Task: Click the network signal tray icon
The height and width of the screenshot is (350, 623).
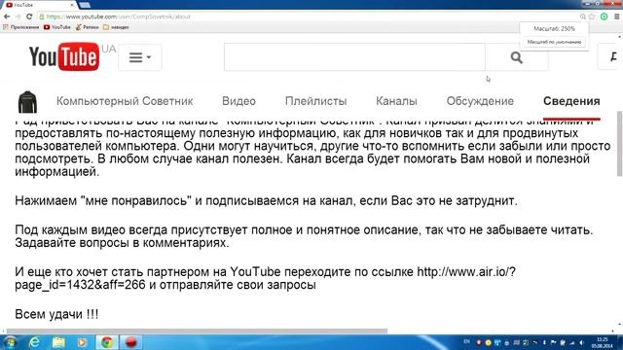Action: 572,342
